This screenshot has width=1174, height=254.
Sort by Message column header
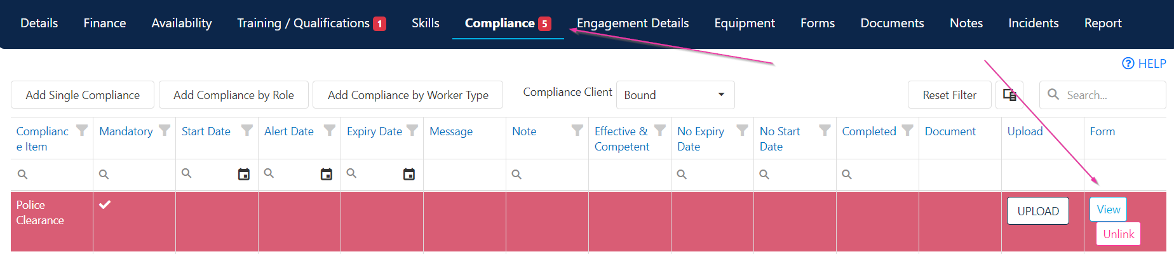coord(451,131)
